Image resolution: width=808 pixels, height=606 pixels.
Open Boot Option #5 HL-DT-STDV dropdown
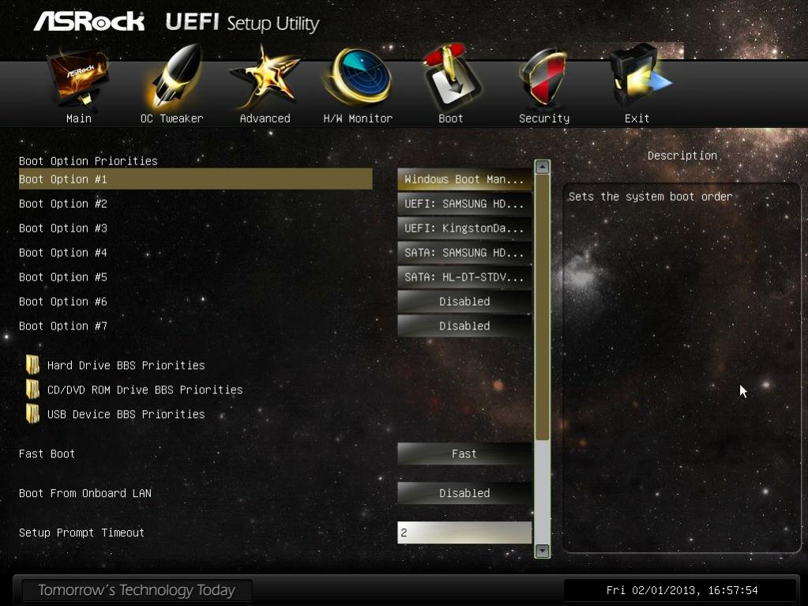coord(464,277)
